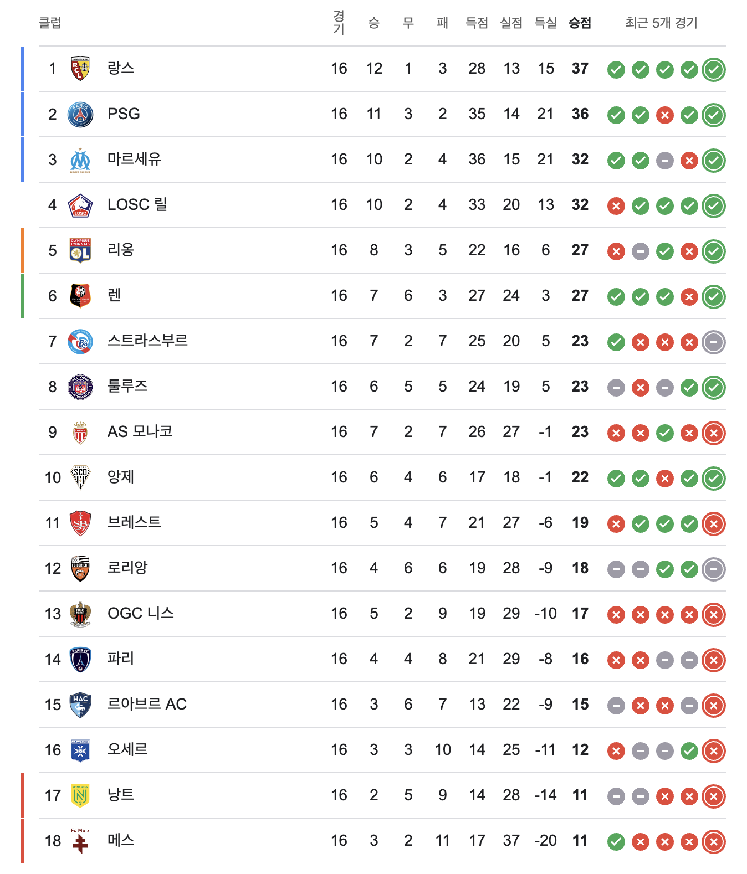Click the FC Metz (메스) cross logo

click(80, 841)
